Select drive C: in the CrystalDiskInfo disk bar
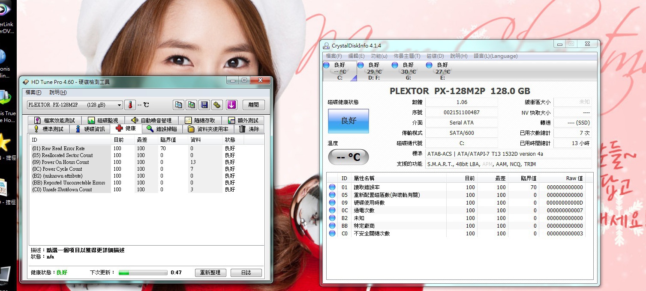The height and width of the screenshot is (291, 646). pos(340,71)
